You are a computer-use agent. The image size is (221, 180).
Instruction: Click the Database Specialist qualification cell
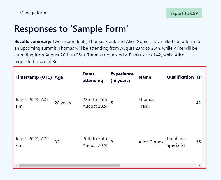(x=176, y=142)
